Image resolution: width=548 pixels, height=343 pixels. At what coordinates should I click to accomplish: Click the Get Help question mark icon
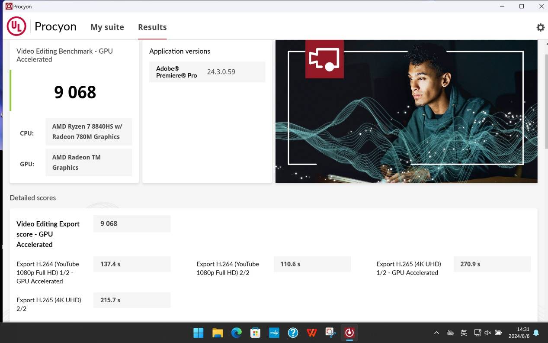293,333
